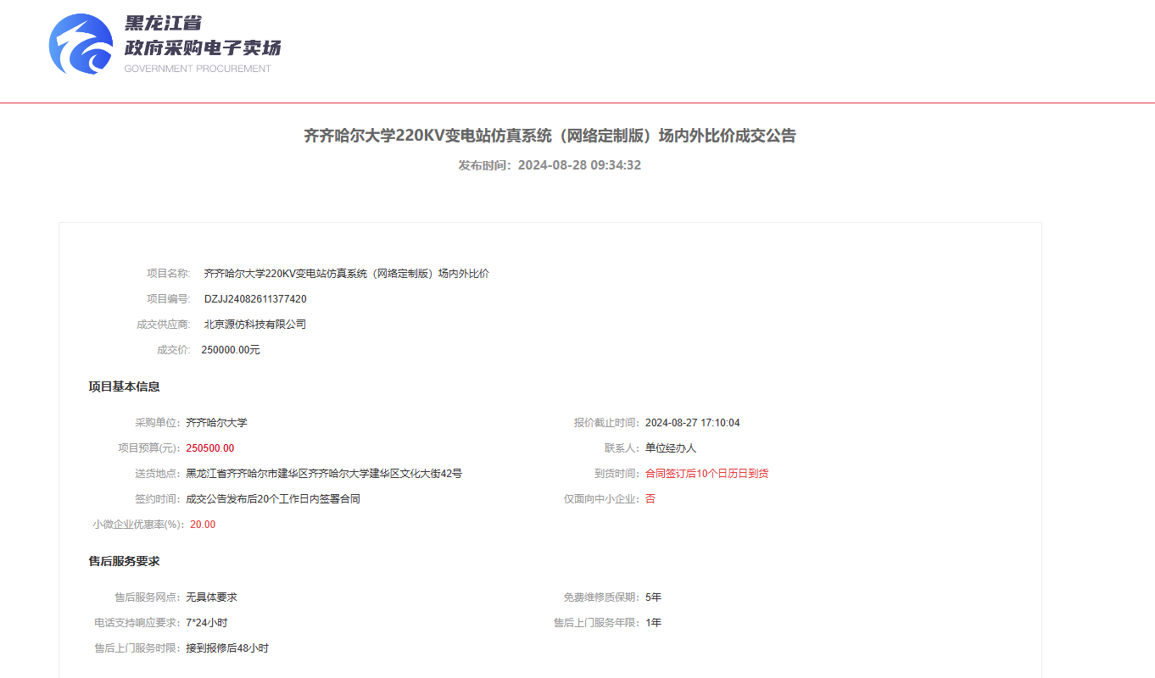Viewport: 1155px width, 678px height.
Task: Click the red delivery time 合同签订后10个日历日到货
Action: tap(706, 474)
